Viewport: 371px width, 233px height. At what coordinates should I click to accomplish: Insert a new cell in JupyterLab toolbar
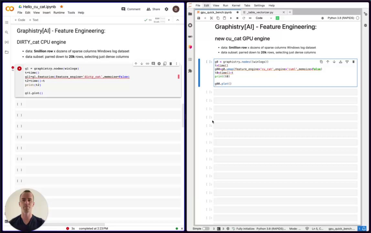(205, 18)
